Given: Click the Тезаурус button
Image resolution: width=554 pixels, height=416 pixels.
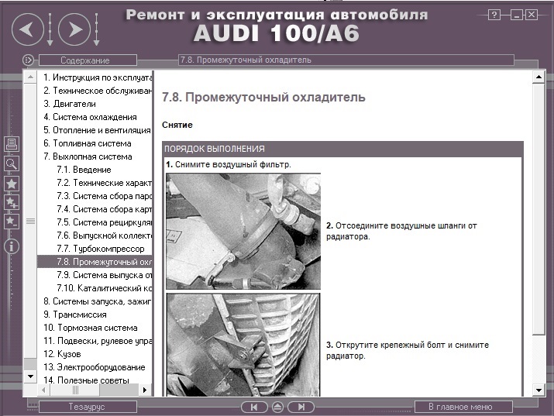Looking at the screenshot, I should 88,407.
